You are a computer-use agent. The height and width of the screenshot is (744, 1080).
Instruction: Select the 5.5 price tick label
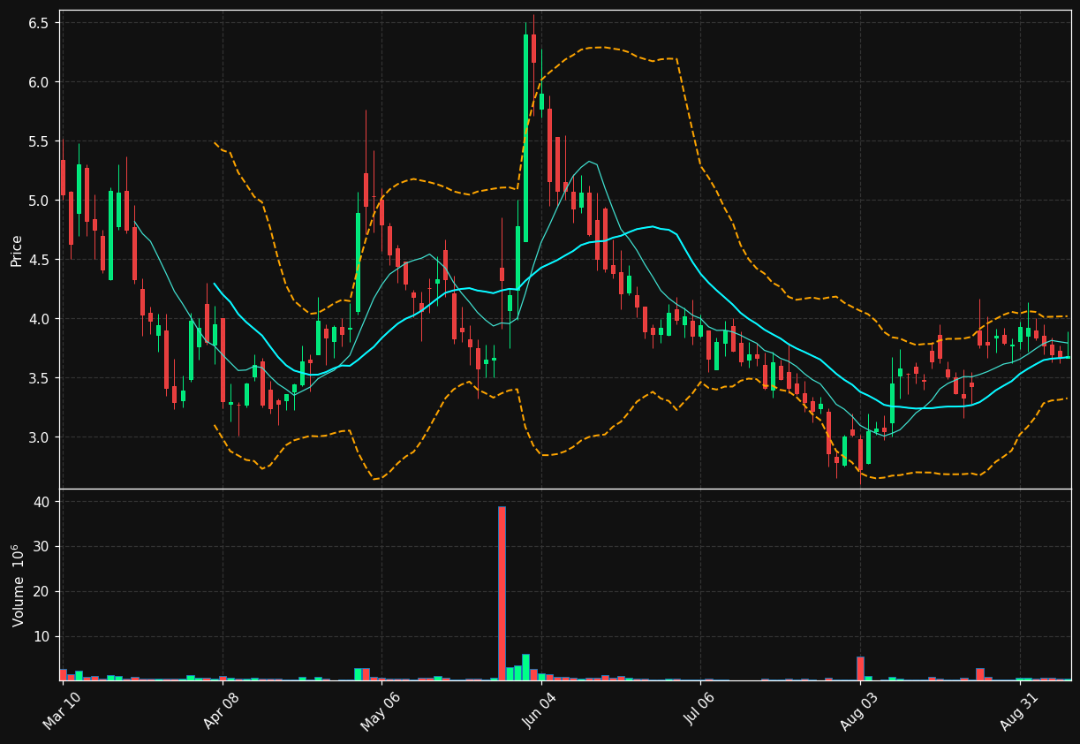coord(39,141)
